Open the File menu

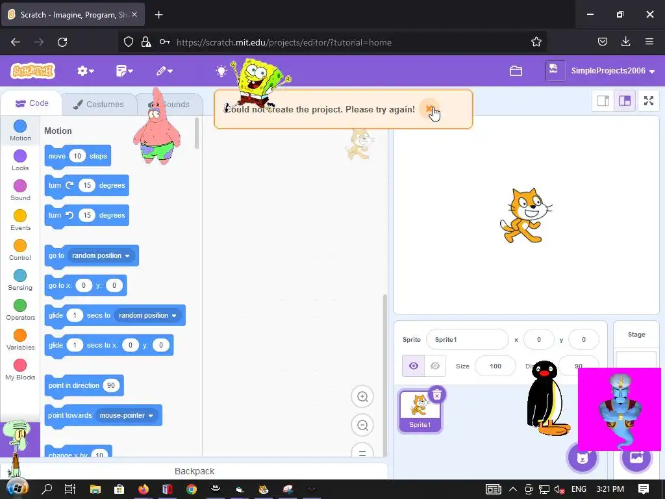tap(124, 71)
